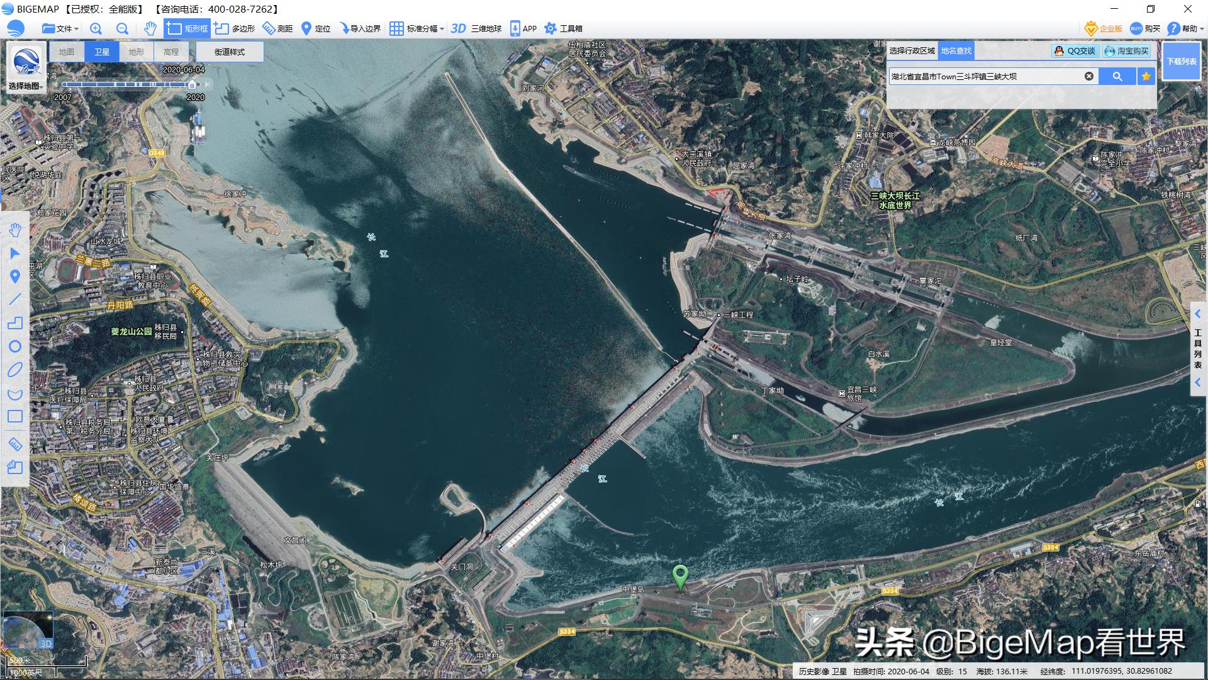Select the circle drawing tool in left sidebar
Image resolution: width=1208 pixels, height=680 pixels.
click(x=15, y=346)
